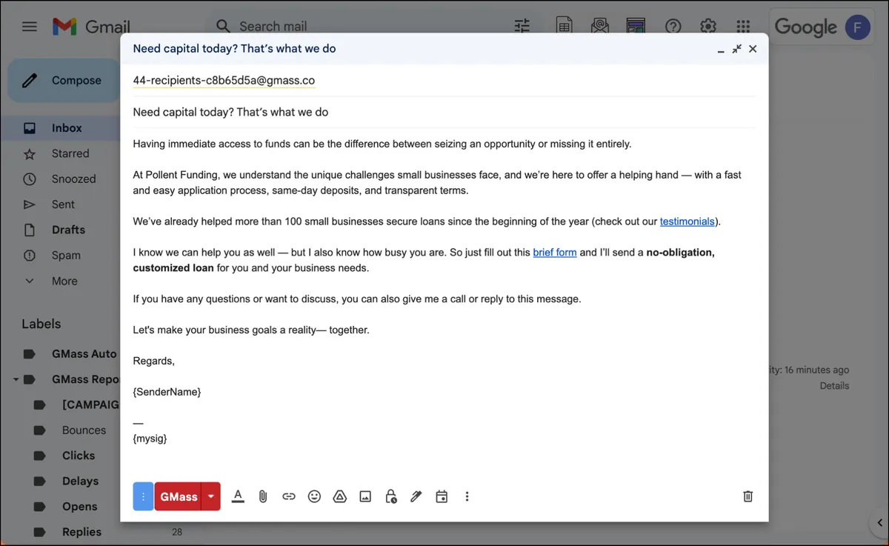Click the Details link

[x=834, y=386]
